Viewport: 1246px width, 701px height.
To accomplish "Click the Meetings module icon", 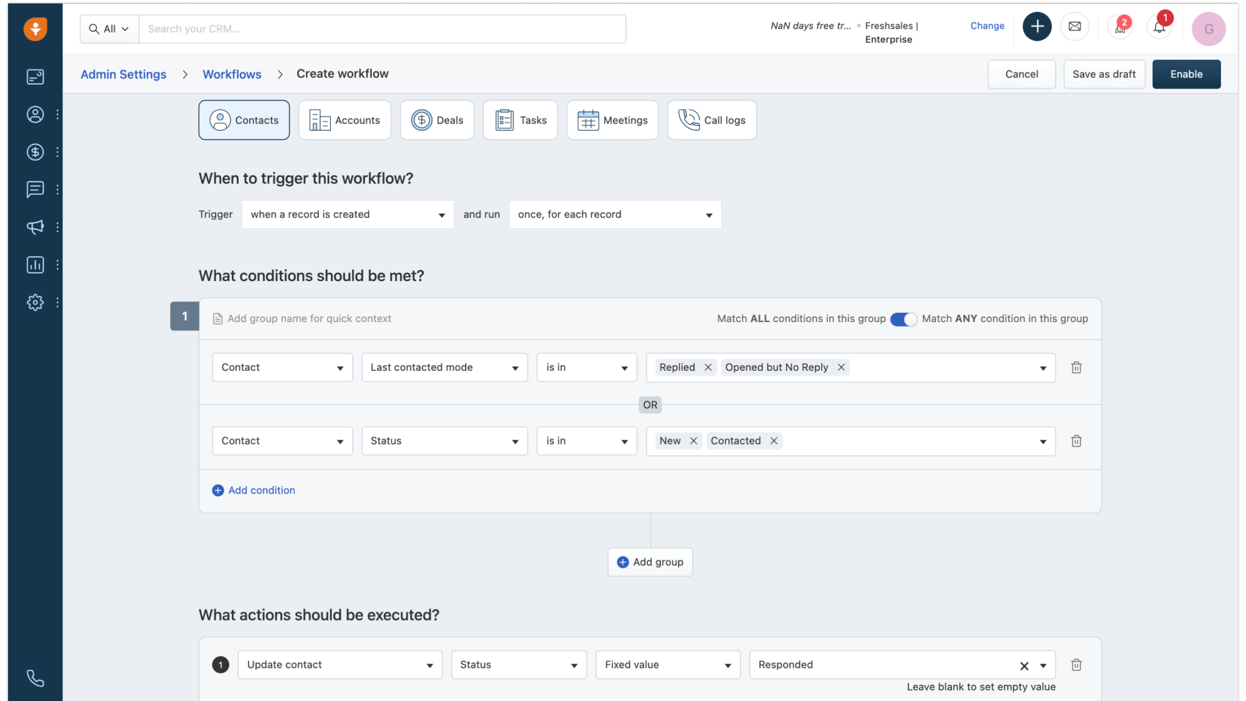I will [x=588, y=120].
